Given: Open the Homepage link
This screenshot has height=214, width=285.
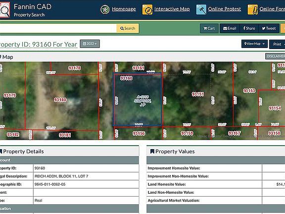Looking at the screenshot, I should 124,9.
